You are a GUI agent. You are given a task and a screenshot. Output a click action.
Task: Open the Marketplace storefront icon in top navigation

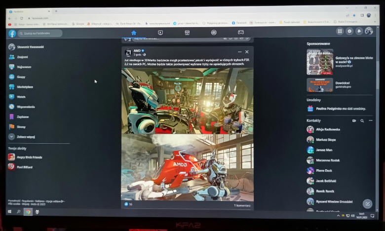(x=187, y=33)
